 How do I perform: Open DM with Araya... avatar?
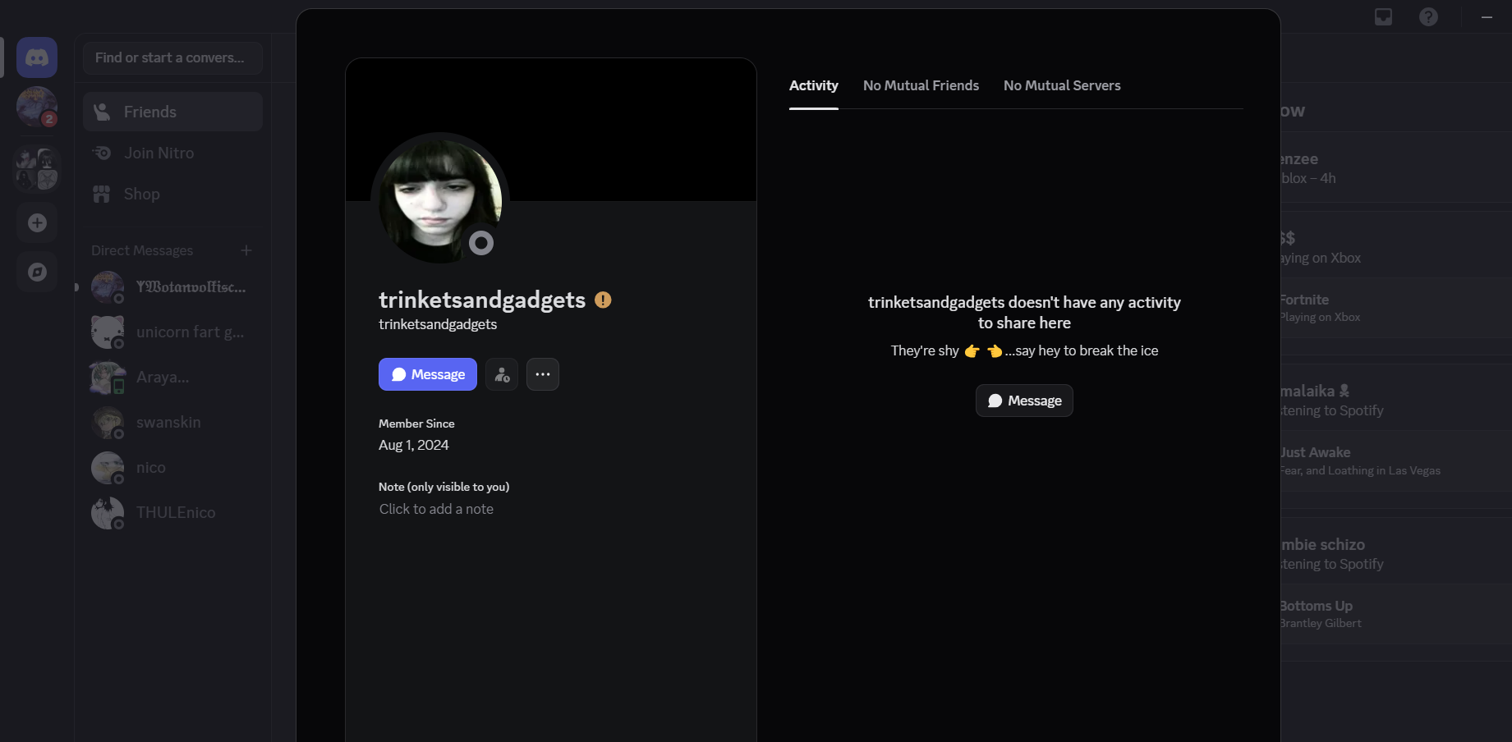pyautogui.click(x=108, y=378)
